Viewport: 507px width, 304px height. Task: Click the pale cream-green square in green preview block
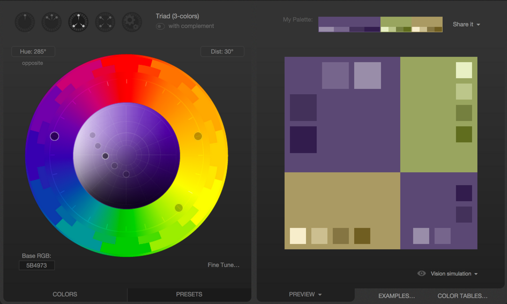click(464, 70)
